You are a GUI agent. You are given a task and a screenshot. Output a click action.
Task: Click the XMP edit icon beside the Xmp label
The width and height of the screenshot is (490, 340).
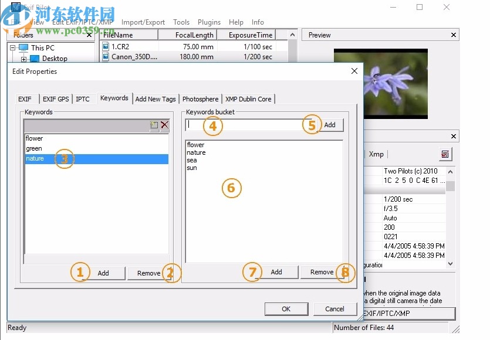click(x=445, y=154)
